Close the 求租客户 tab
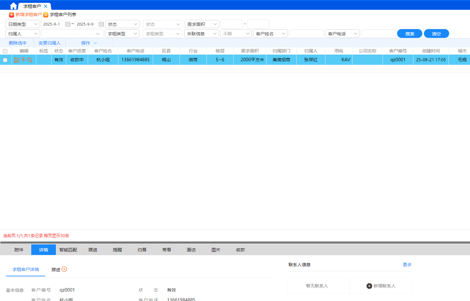Viewport: 470px width, 301px height. pos(46,6)
